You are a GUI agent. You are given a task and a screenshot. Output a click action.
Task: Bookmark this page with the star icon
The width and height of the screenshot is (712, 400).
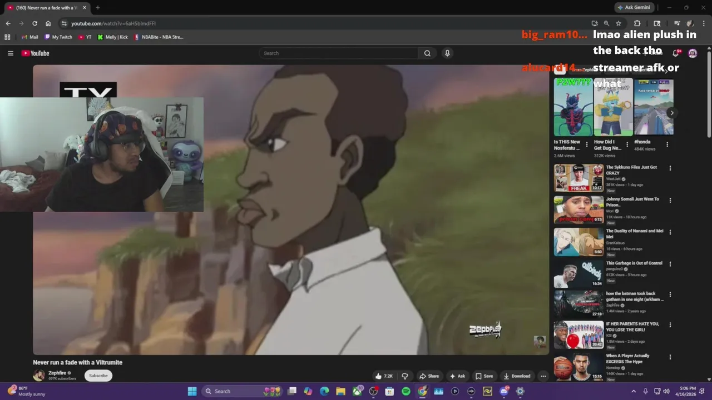619,23
